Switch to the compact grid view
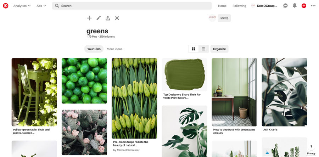The width and height of the screenshot is (319, 157). pos(203,49)
